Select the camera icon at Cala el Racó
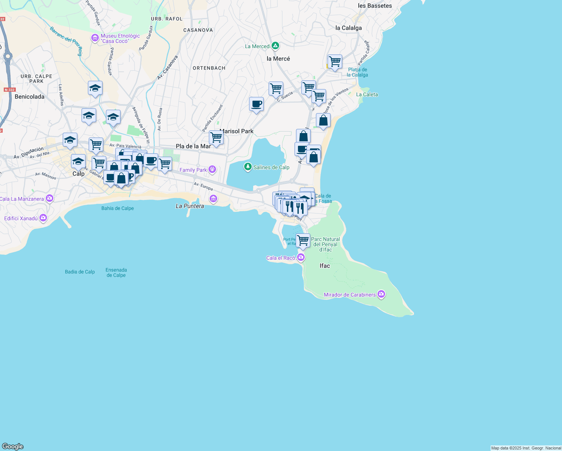Viewport: 562px width, 451px height. pos(300,257)
